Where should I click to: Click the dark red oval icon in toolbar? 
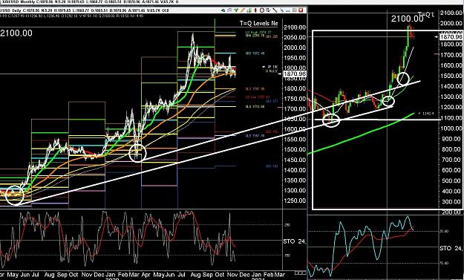click(255, 10)
